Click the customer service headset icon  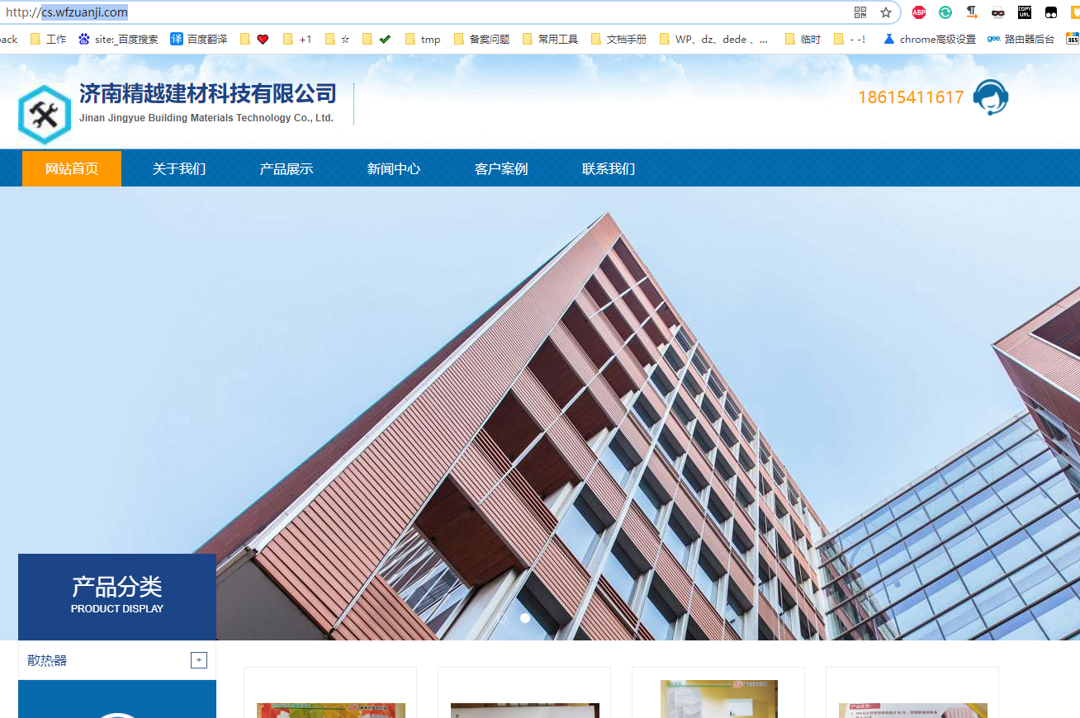(990, 97)
